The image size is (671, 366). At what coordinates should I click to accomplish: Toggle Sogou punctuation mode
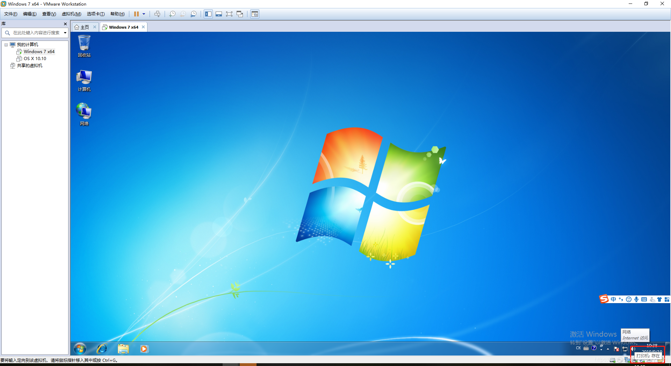coord(621,299)
